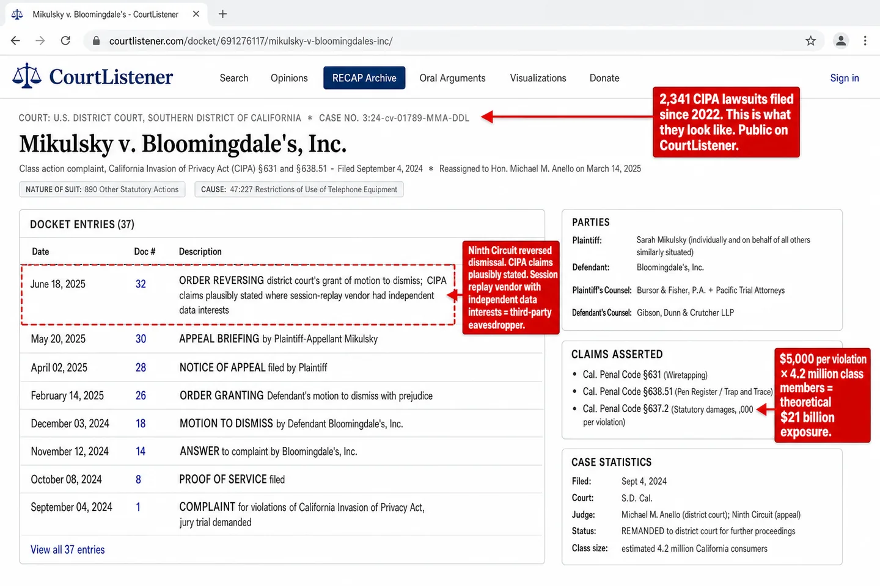Open docket document number 14

[141, 452]
